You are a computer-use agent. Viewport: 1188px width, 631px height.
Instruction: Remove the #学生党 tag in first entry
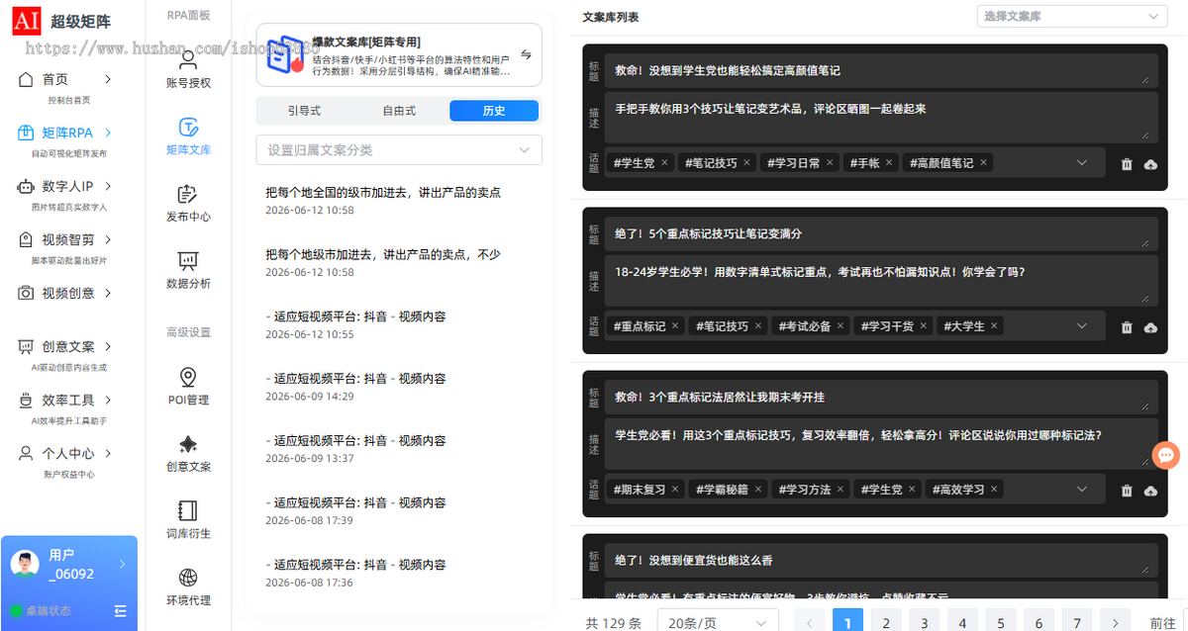coord(665,162)
